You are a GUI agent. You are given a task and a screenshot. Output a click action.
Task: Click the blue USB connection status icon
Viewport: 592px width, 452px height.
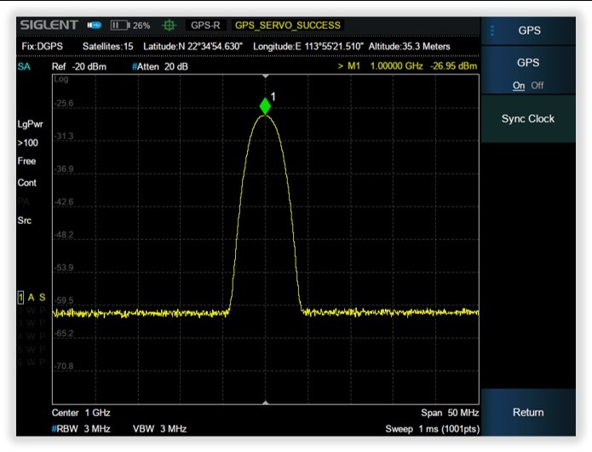point(94,26)
